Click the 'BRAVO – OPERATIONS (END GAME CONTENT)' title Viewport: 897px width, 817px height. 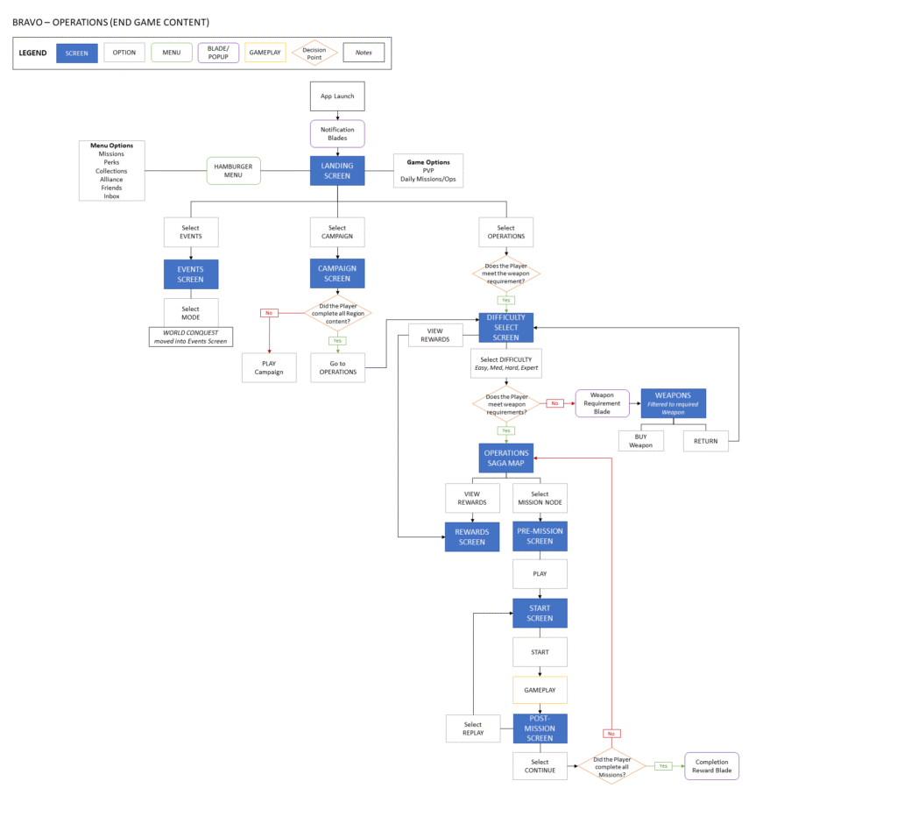111,22
